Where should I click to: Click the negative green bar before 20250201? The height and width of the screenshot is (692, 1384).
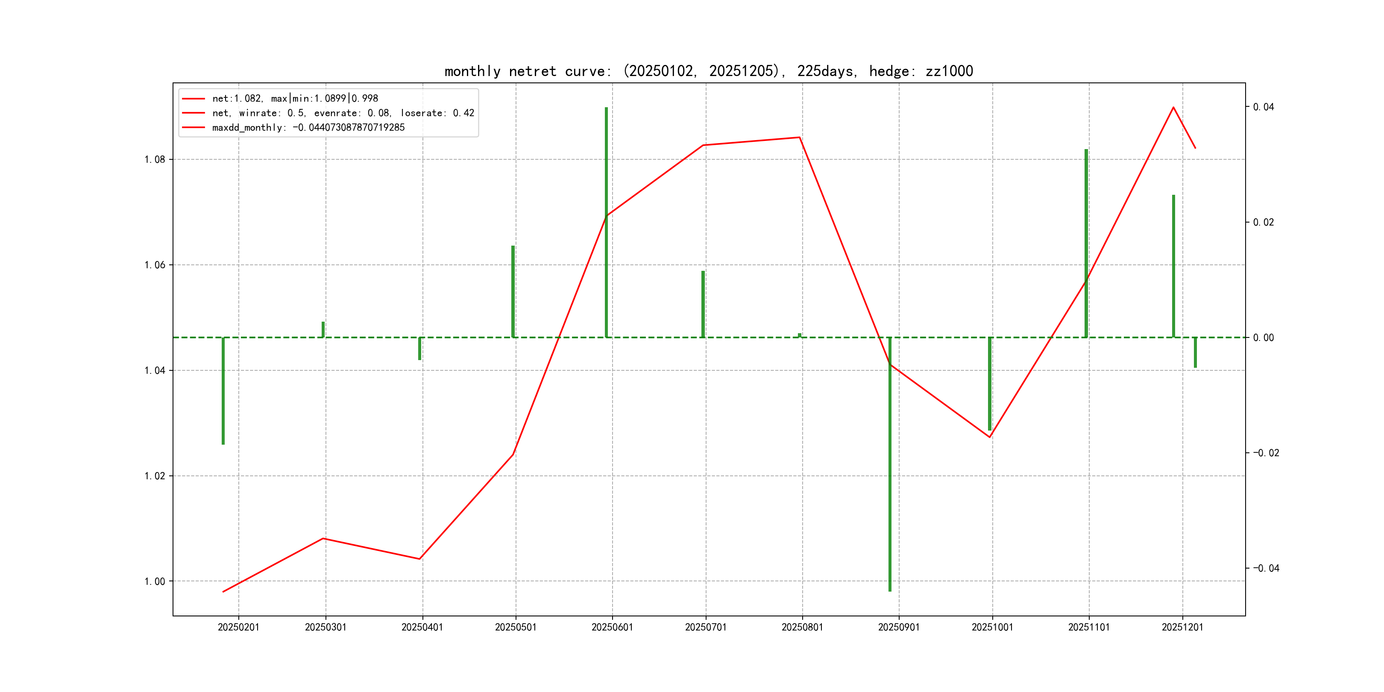(x=223, y=392)
